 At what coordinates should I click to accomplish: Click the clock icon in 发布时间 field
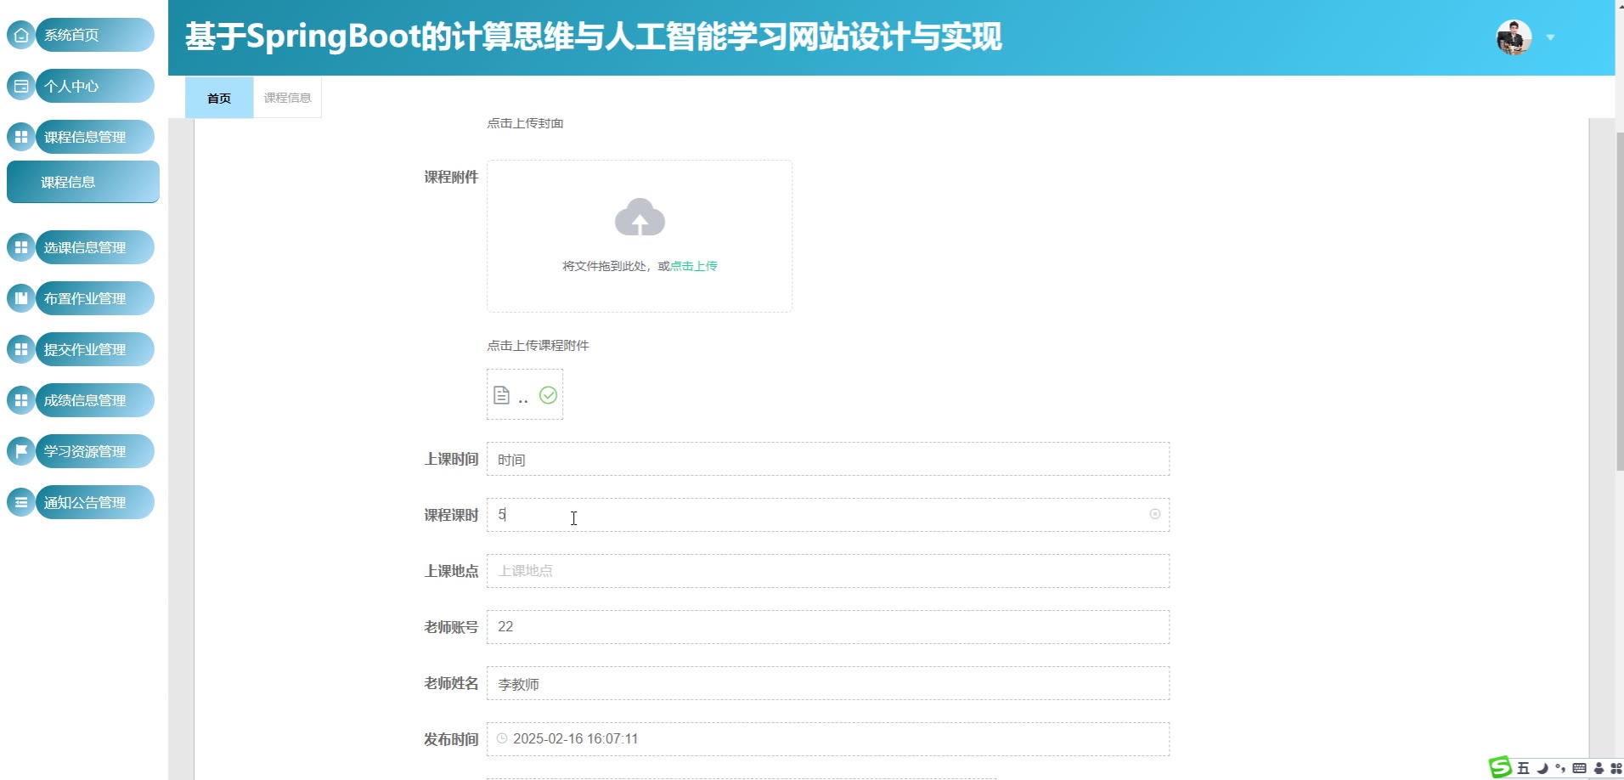click(x=502, y=738)
